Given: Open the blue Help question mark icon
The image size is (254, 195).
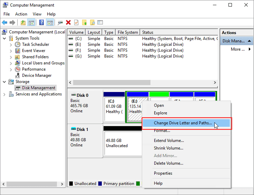Looking at the screenshot, I should tap(41, 22).
